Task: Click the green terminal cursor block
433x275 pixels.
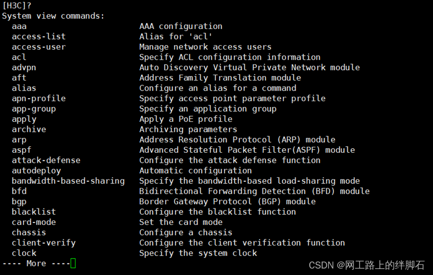Action: coord(73,263)
